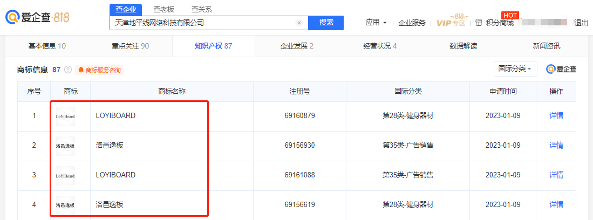
Task: Click the 申请时间 column header
Action: [x=502, y=92]
